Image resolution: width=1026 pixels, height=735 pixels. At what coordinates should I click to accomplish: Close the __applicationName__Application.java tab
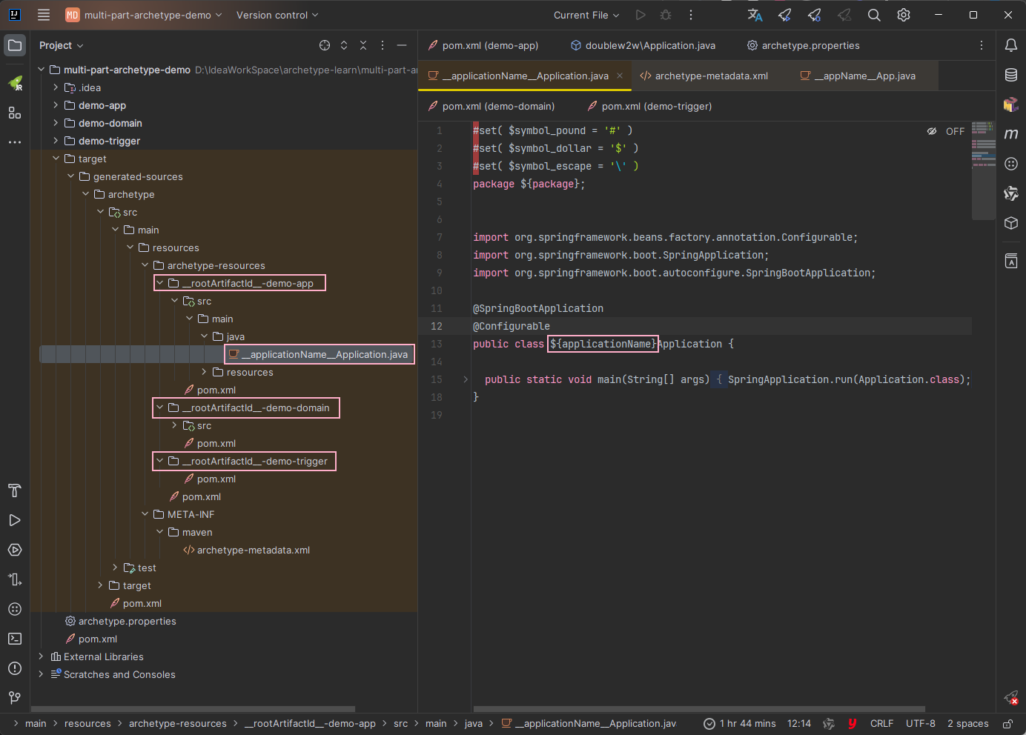(x=620, y=76)
